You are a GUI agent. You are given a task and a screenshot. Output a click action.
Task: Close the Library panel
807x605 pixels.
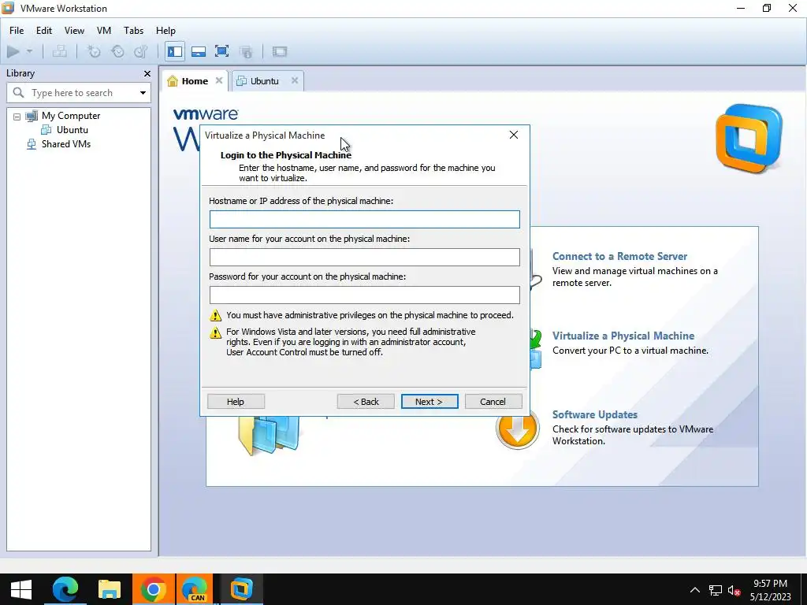pyautogui.click(x=147, y=73)
